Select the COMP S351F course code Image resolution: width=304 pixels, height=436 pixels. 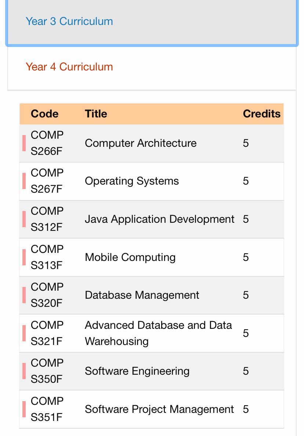47,409
